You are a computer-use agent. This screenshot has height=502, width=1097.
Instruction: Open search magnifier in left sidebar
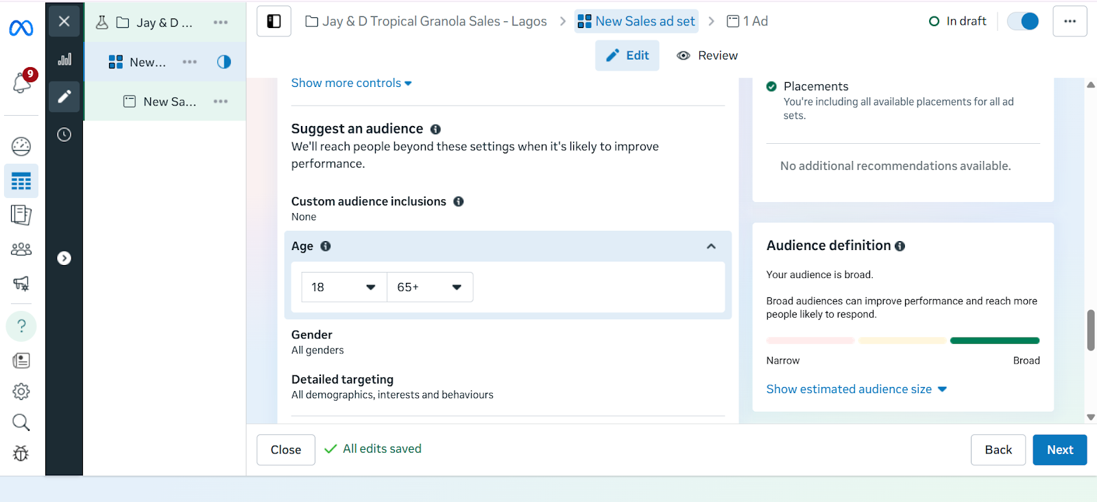pyautogui.click(x=21, y=423)
